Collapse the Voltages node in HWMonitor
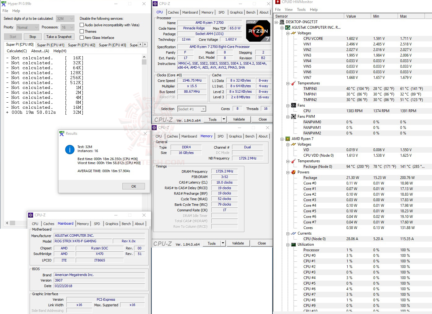 pyautogui.click(x=288, y=33)
